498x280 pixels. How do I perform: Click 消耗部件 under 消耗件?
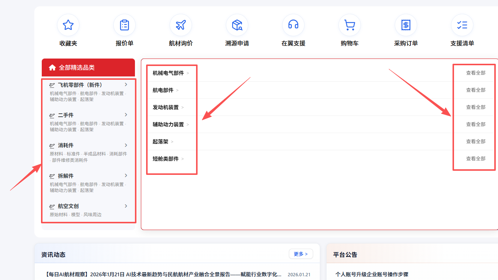(x=118, y=154)
